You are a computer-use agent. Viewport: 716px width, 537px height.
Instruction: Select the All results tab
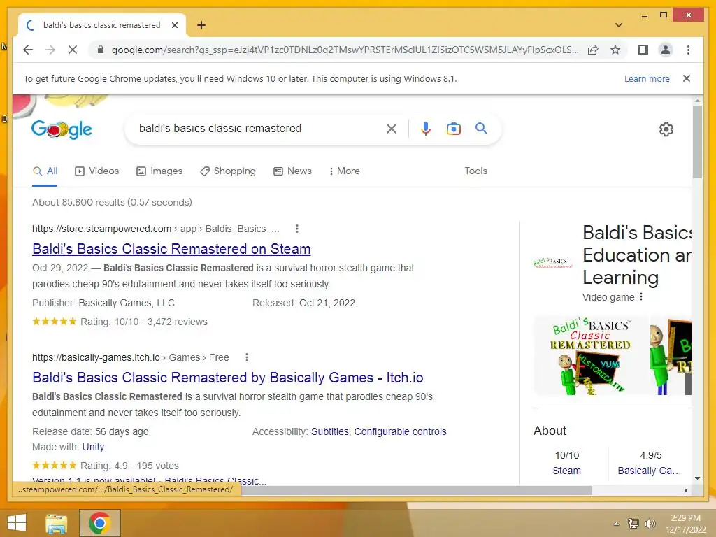coord(45,171)
